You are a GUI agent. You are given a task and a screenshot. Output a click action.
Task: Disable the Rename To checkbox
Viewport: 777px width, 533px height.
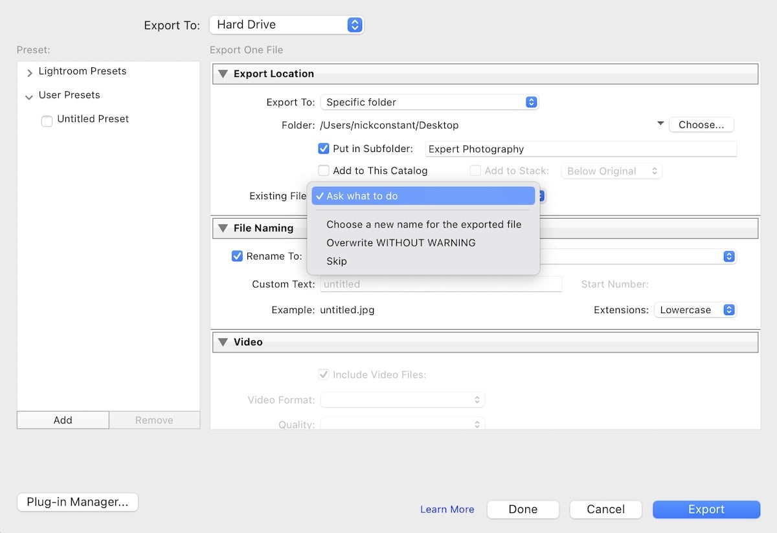[237, 256]
